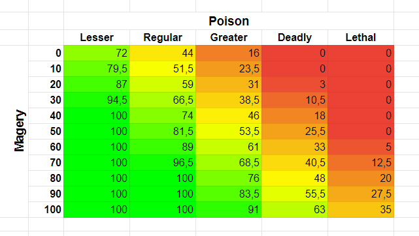The width and height of the screenshot is (419, 236).
Task: Click the Lethal cell with value 35
Action: (x=361, y=210)
